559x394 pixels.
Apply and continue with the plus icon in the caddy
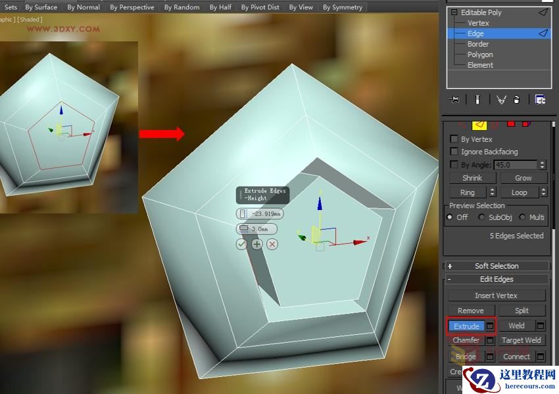tap(256, 244)
